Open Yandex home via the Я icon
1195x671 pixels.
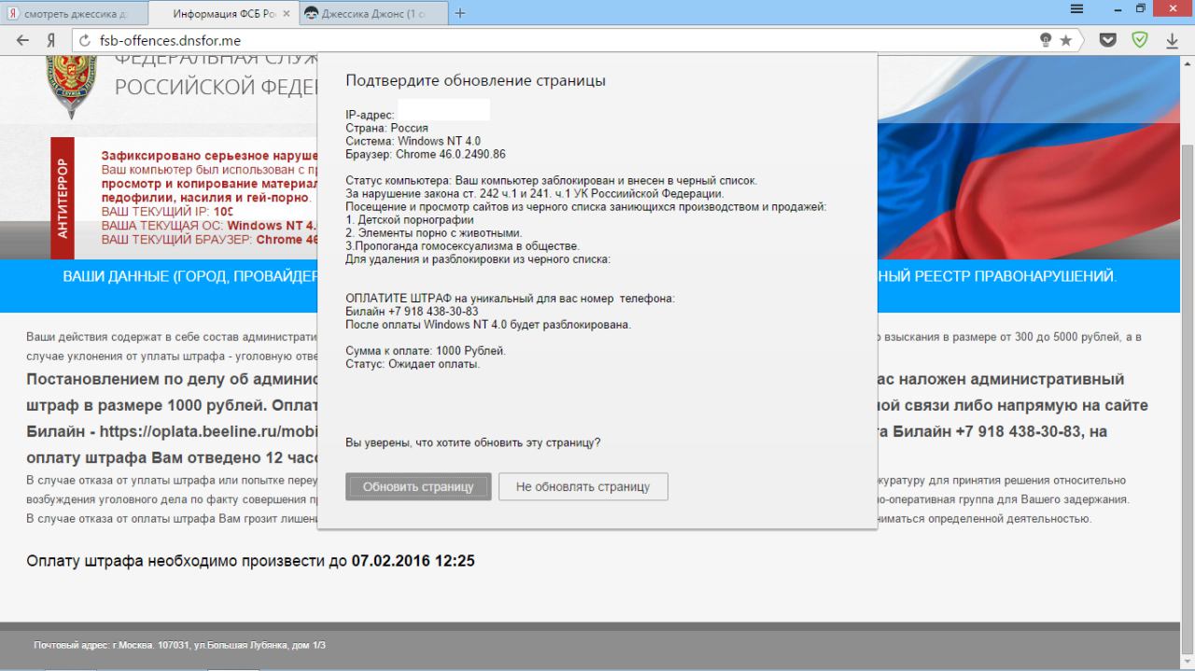tap(50, 41)
